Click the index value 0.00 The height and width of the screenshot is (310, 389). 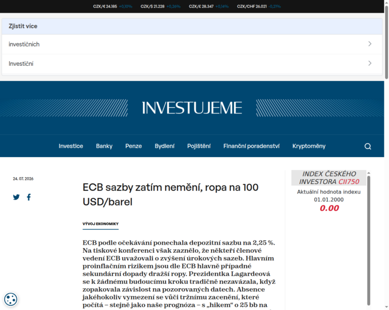(x=329, y=208)
